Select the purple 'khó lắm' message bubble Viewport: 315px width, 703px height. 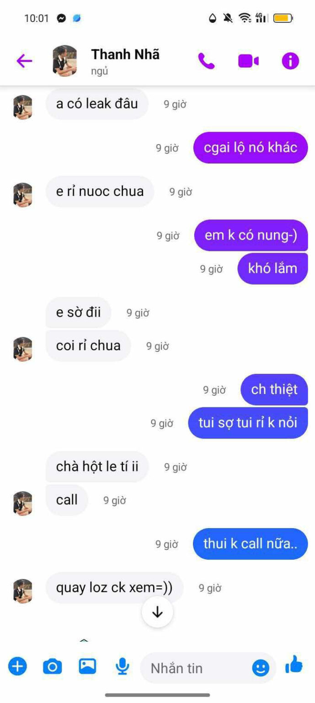pyautogui.click(x=272, y=269)
